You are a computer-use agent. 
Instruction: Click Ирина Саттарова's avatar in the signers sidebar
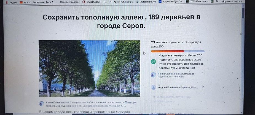(x=153, y=75)
